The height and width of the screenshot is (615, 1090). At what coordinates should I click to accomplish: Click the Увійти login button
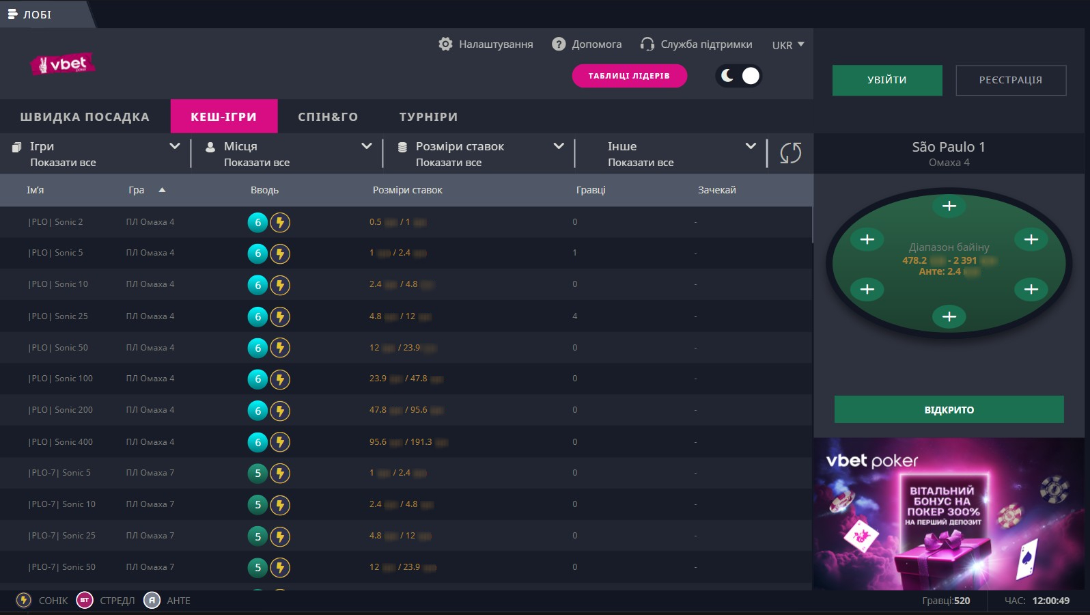pyautogui.click(x=886, y=80)
